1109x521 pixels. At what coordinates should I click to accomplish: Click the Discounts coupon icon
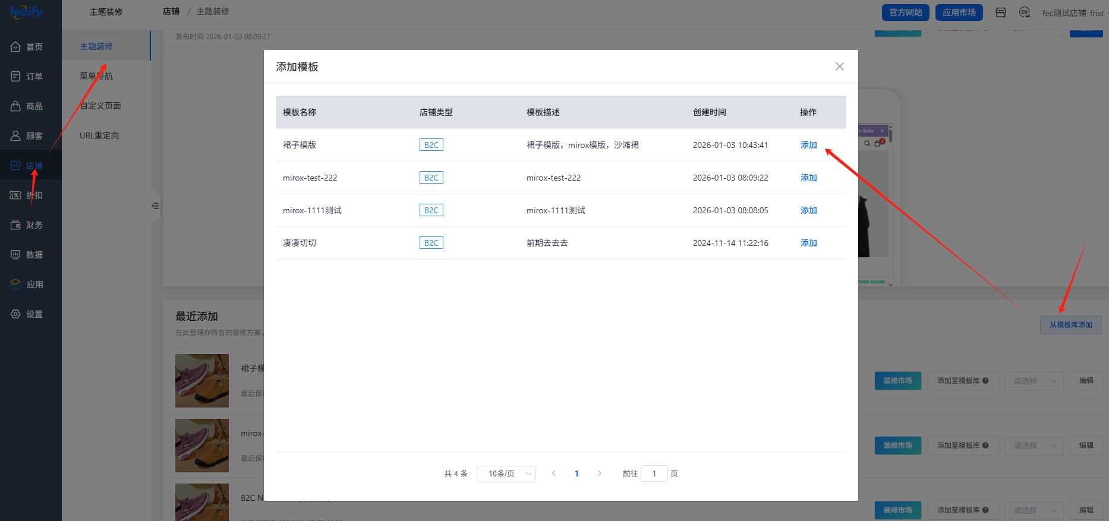tap(16, 195)
